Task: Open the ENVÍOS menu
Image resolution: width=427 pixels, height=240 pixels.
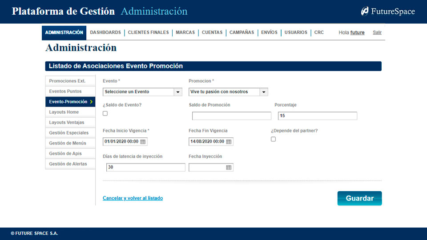Action: tap(270, 32)
